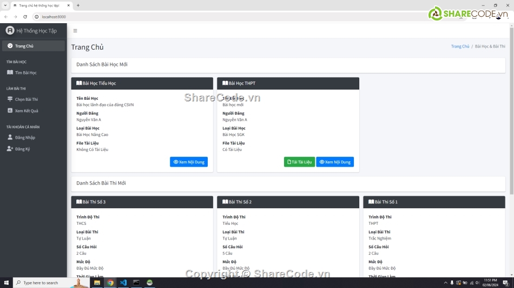
Task: Open a new browser tab
Action: pyautogui.click(x=78, y=5)
